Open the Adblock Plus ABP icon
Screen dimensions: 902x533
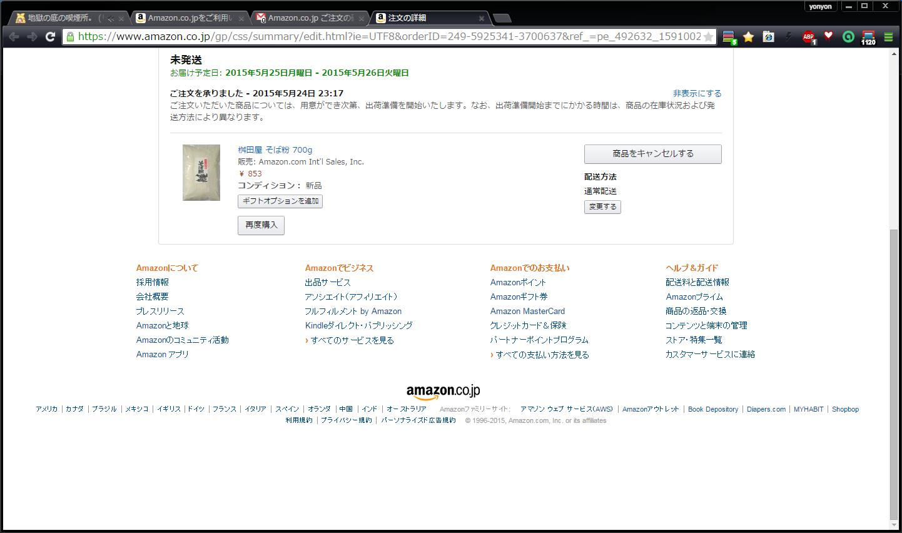coord(809,37)
